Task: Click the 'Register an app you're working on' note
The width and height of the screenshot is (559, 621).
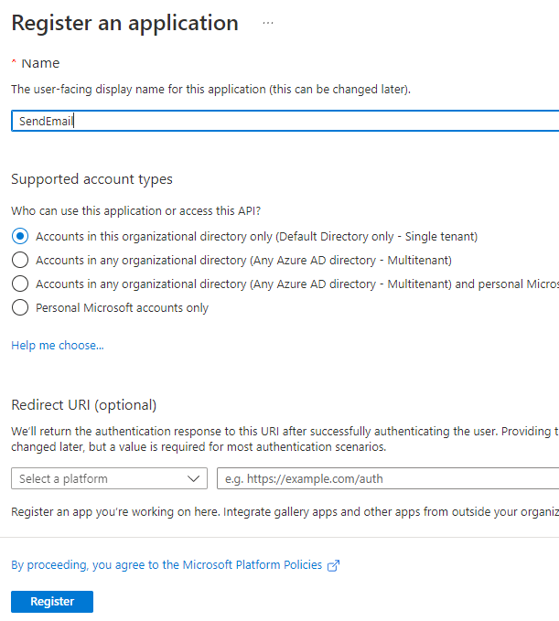Action: point(285,512)
